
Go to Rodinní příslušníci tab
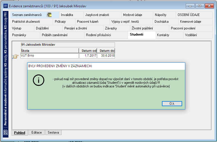tap(106, 35)
